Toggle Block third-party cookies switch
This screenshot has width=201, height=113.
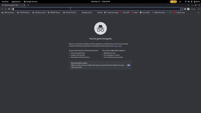128,65
